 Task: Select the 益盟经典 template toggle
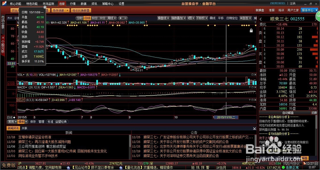(x=61, y=122)
